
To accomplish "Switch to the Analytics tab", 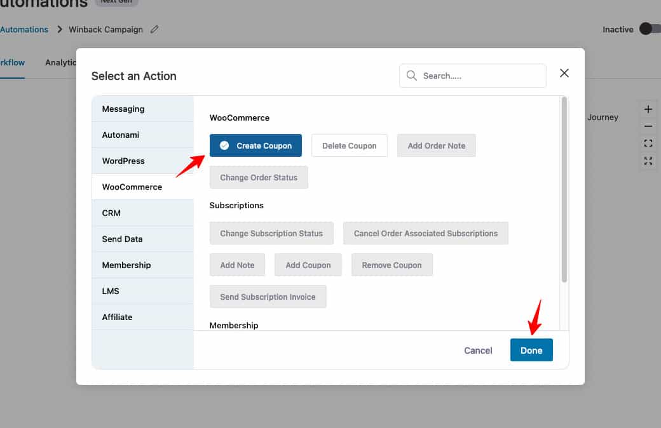I will point(61,62).
